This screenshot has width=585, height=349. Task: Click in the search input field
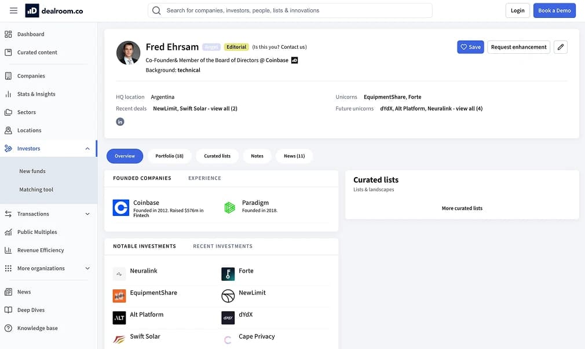pos(290,10)
